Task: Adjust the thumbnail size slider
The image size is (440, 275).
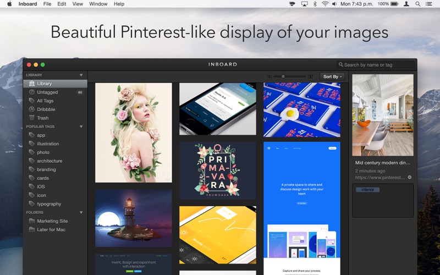Action: pos(283,76)
